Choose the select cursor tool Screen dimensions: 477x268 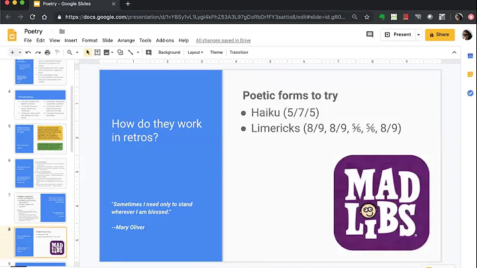(87, 52)
